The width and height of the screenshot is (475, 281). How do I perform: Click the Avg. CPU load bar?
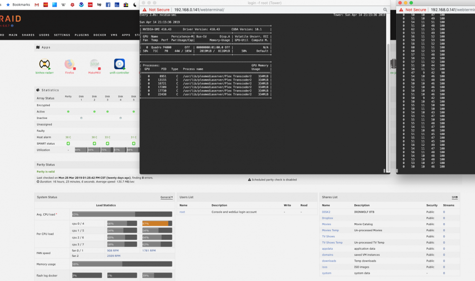click(x=122, y=214)
